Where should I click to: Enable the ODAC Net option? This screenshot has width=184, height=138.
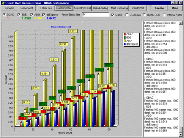coord(127,15)
